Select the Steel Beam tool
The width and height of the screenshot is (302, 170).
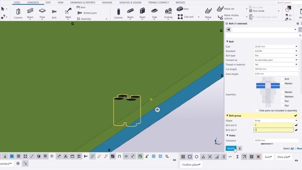pos(30,13)
